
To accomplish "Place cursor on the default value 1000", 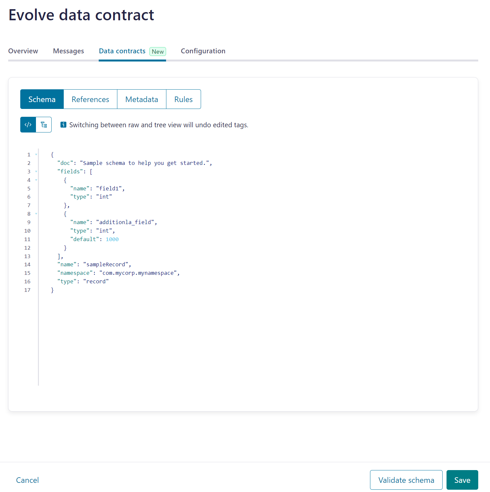I will pos(112,239).
